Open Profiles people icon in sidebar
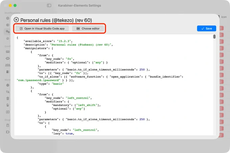The image size is (230, 153). pyautogui.click(x=8, y=65)
